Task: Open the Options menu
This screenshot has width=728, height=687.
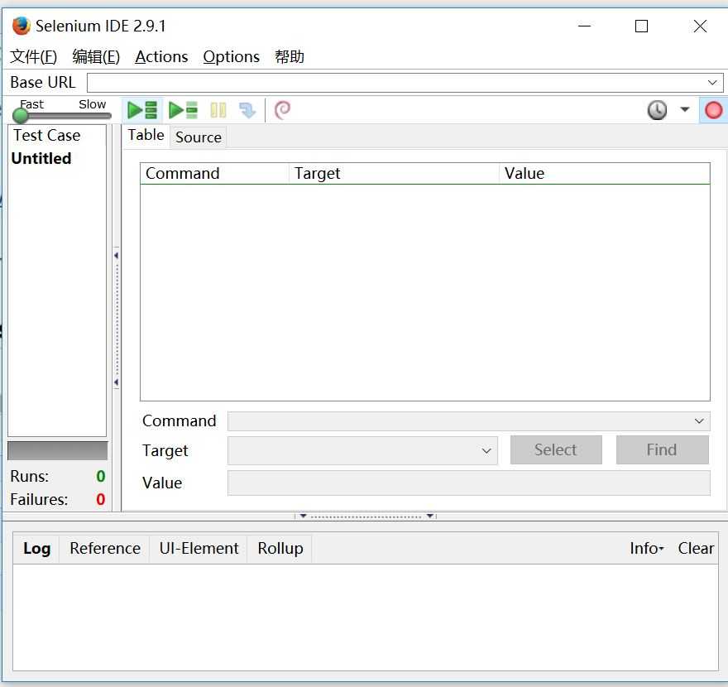Action: [231, 56]
